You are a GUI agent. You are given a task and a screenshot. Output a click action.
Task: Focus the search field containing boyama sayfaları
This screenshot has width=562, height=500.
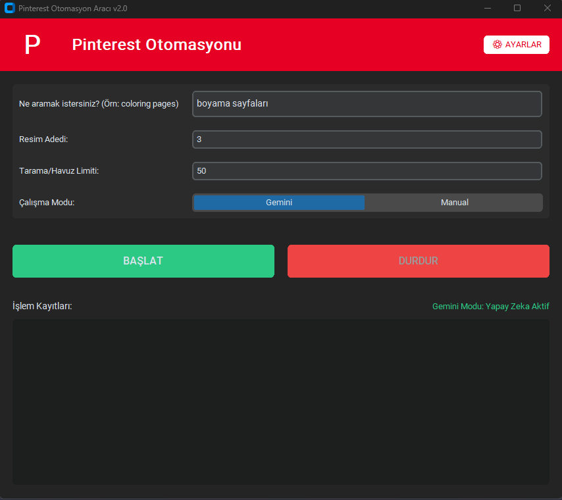(367, 103)
